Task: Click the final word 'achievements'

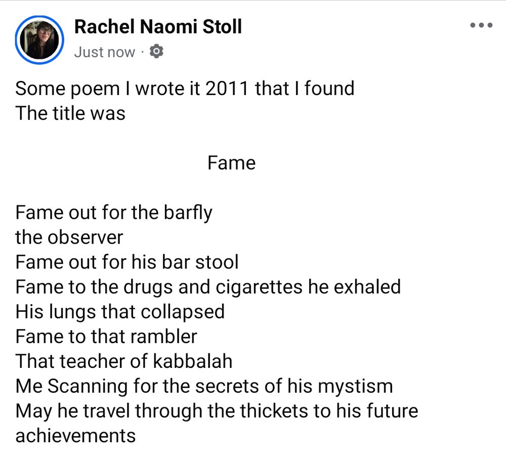Action: point(75,436)
